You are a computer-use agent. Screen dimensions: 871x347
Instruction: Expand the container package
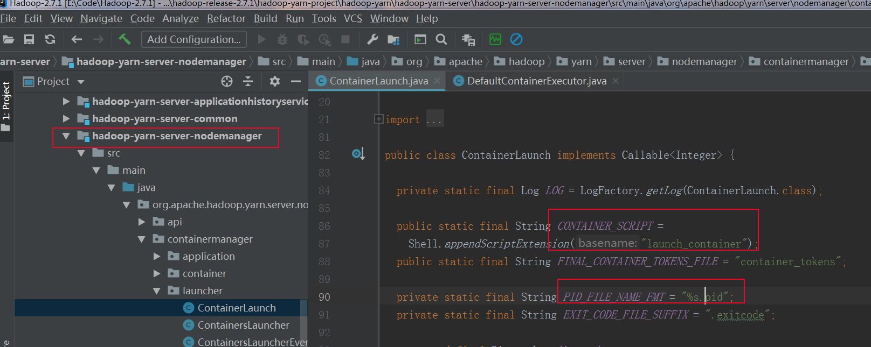tap(156, 273)
